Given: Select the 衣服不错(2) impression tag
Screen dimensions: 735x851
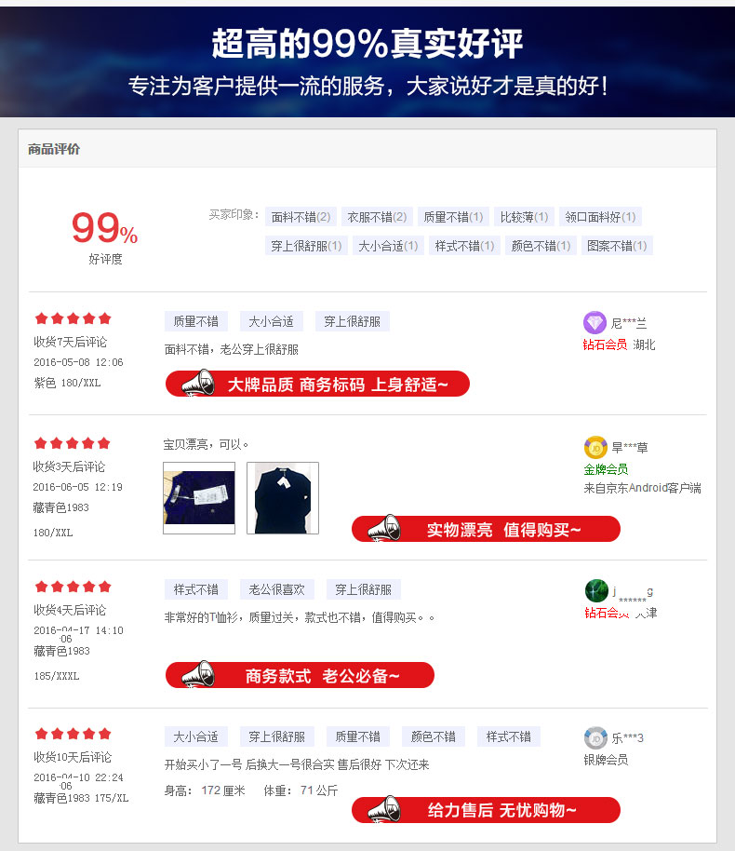Looking at the screenshot, I should pyautogui.click(x=377, y=217).
